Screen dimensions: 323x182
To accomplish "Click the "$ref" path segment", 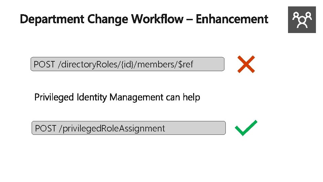I will click(x=186, y=64).
